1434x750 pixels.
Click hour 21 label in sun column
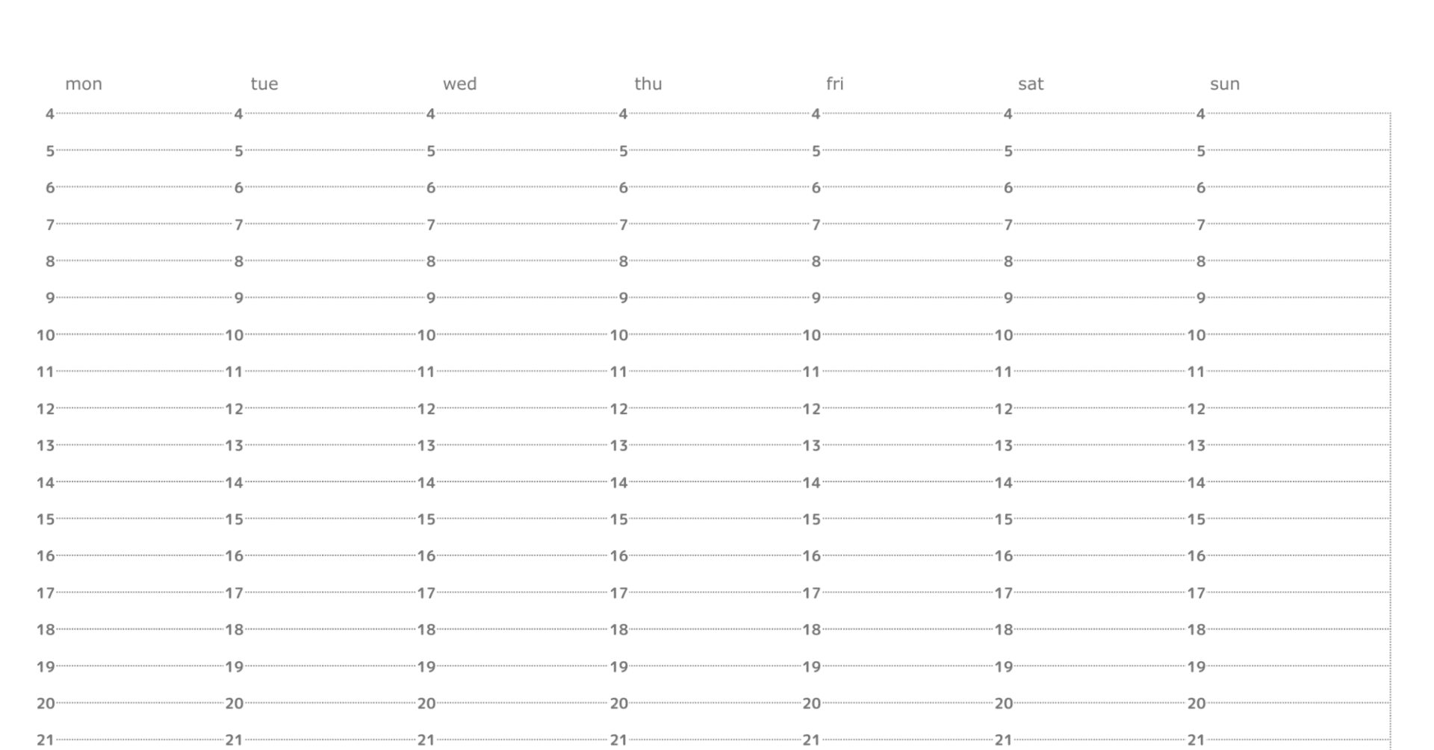click(x=1196, y=740)
